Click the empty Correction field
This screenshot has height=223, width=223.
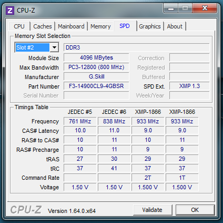[x=189, y=58]
